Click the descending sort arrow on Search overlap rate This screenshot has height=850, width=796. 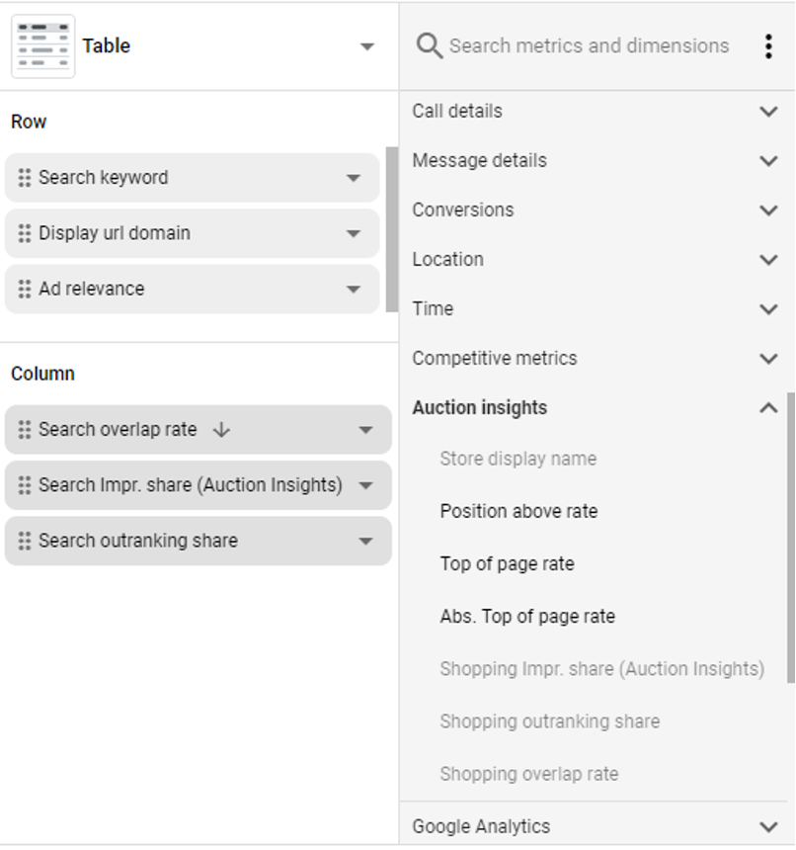[221, 430]
